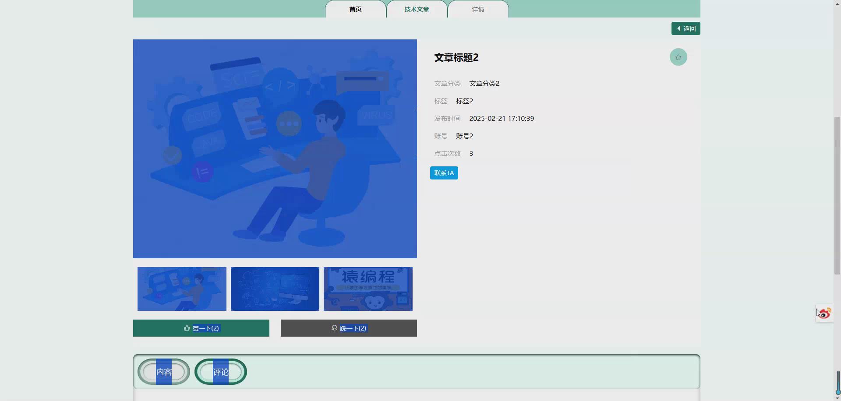Click the category value 文章分类2

[484, 83]
